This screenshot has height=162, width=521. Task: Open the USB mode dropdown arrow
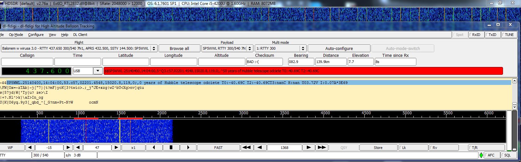[98, 71]
